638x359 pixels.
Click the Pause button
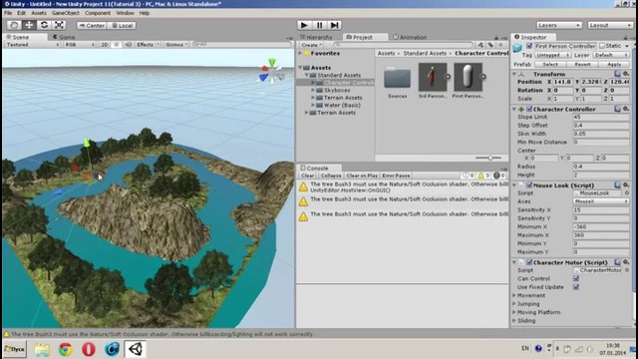(x=319, y=25)
